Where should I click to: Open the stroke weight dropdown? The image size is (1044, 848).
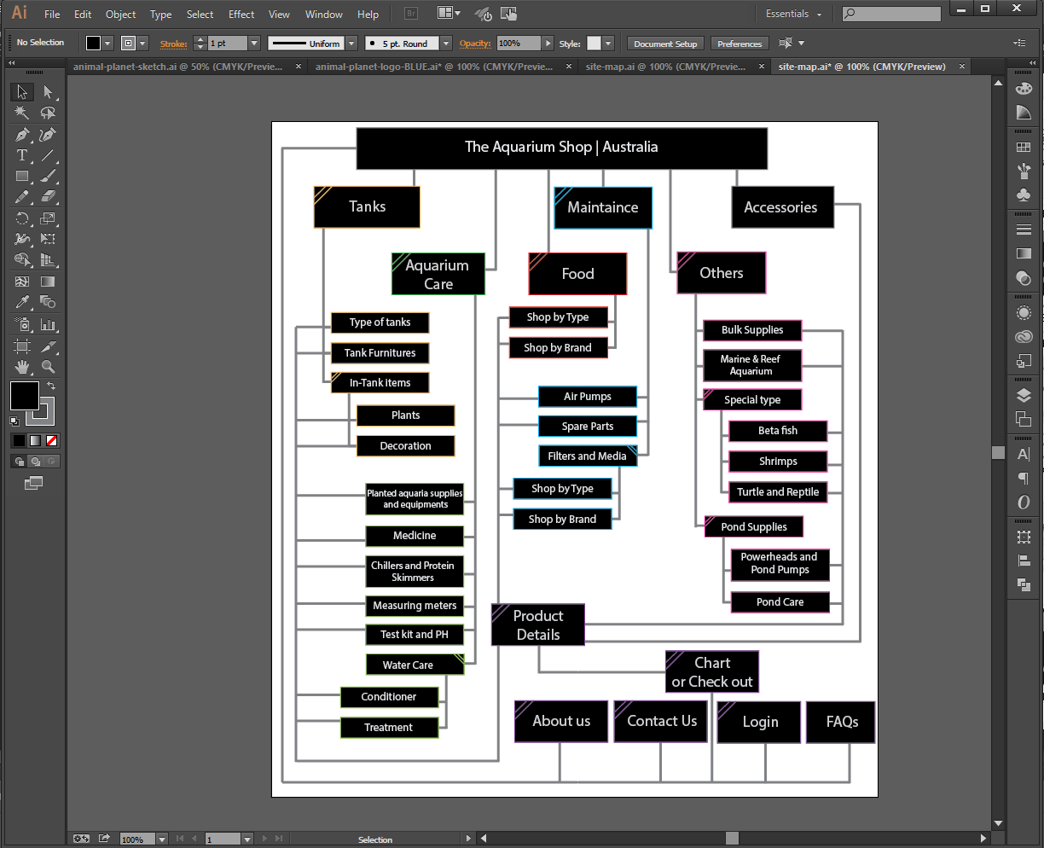(x=253, y=44)
